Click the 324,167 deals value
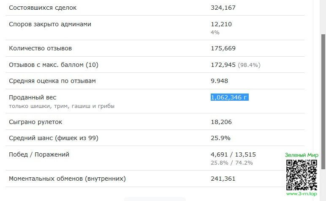 [x=223, y=8]
